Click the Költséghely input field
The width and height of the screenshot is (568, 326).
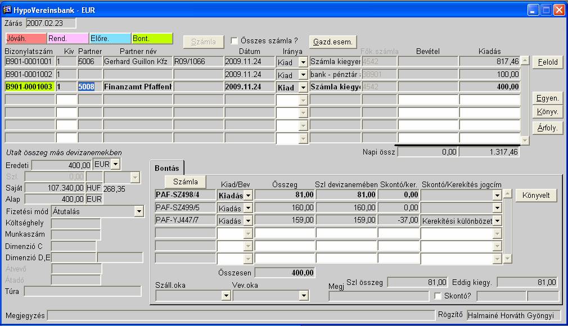pyautogui.click(x=76, y=223)
